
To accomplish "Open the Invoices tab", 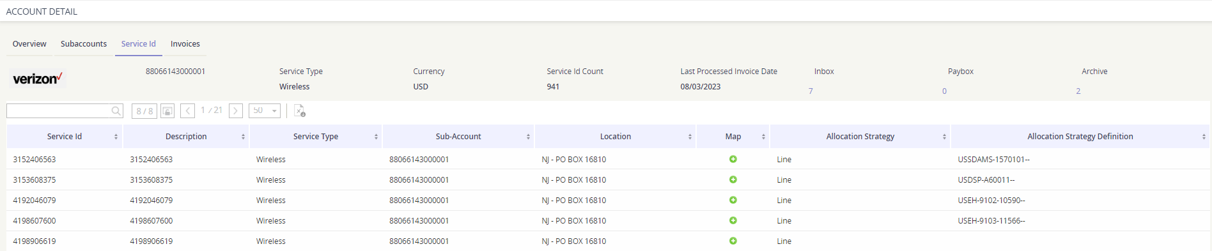I will coord(185,44).
